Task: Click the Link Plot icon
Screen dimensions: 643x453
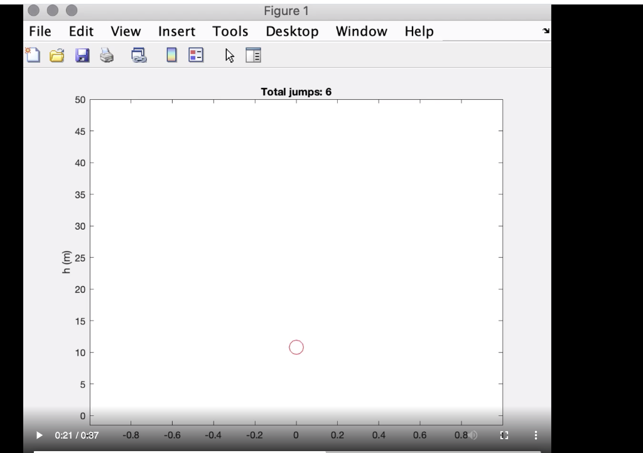Action: 139,55
